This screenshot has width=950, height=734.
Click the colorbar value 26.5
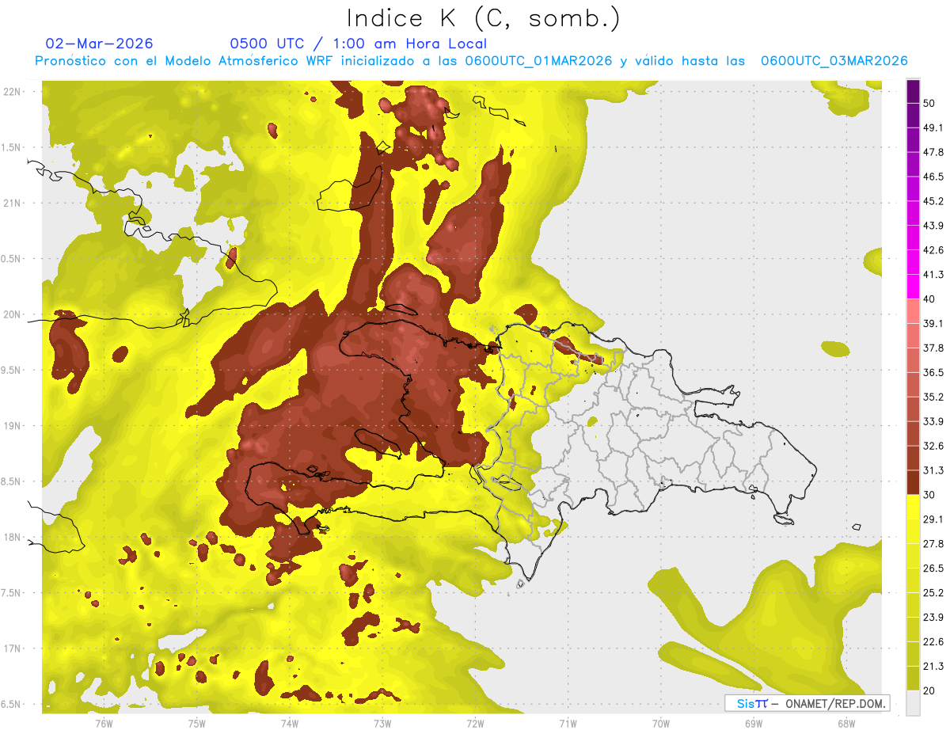click(933, 568)
